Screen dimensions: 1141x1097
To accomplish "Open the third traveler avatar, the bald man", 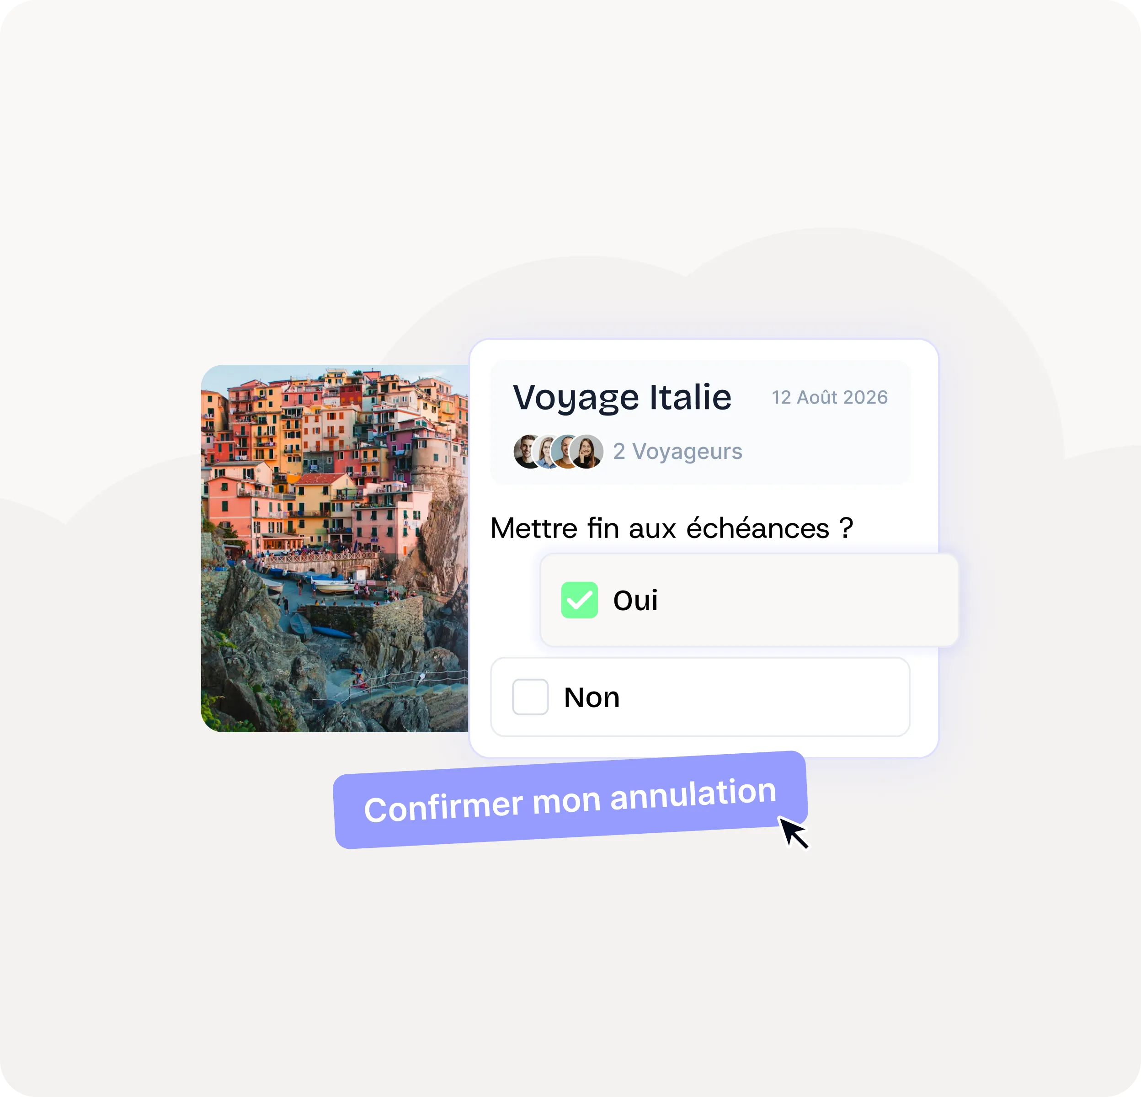I will click(x=565, y=452).
